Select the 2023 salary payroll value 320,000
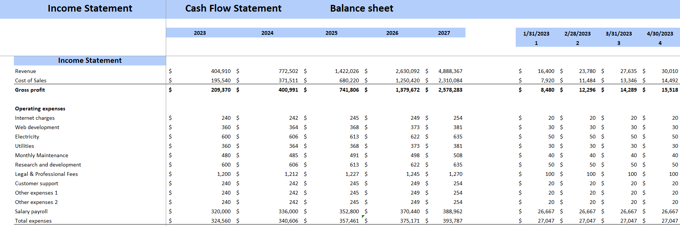680x226 pixels. [x=221, y=211]
